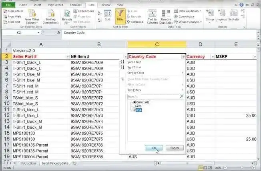The image size is (261, 171).
Task: Open the Sort dialog icon
Action: tap(108, 15)
